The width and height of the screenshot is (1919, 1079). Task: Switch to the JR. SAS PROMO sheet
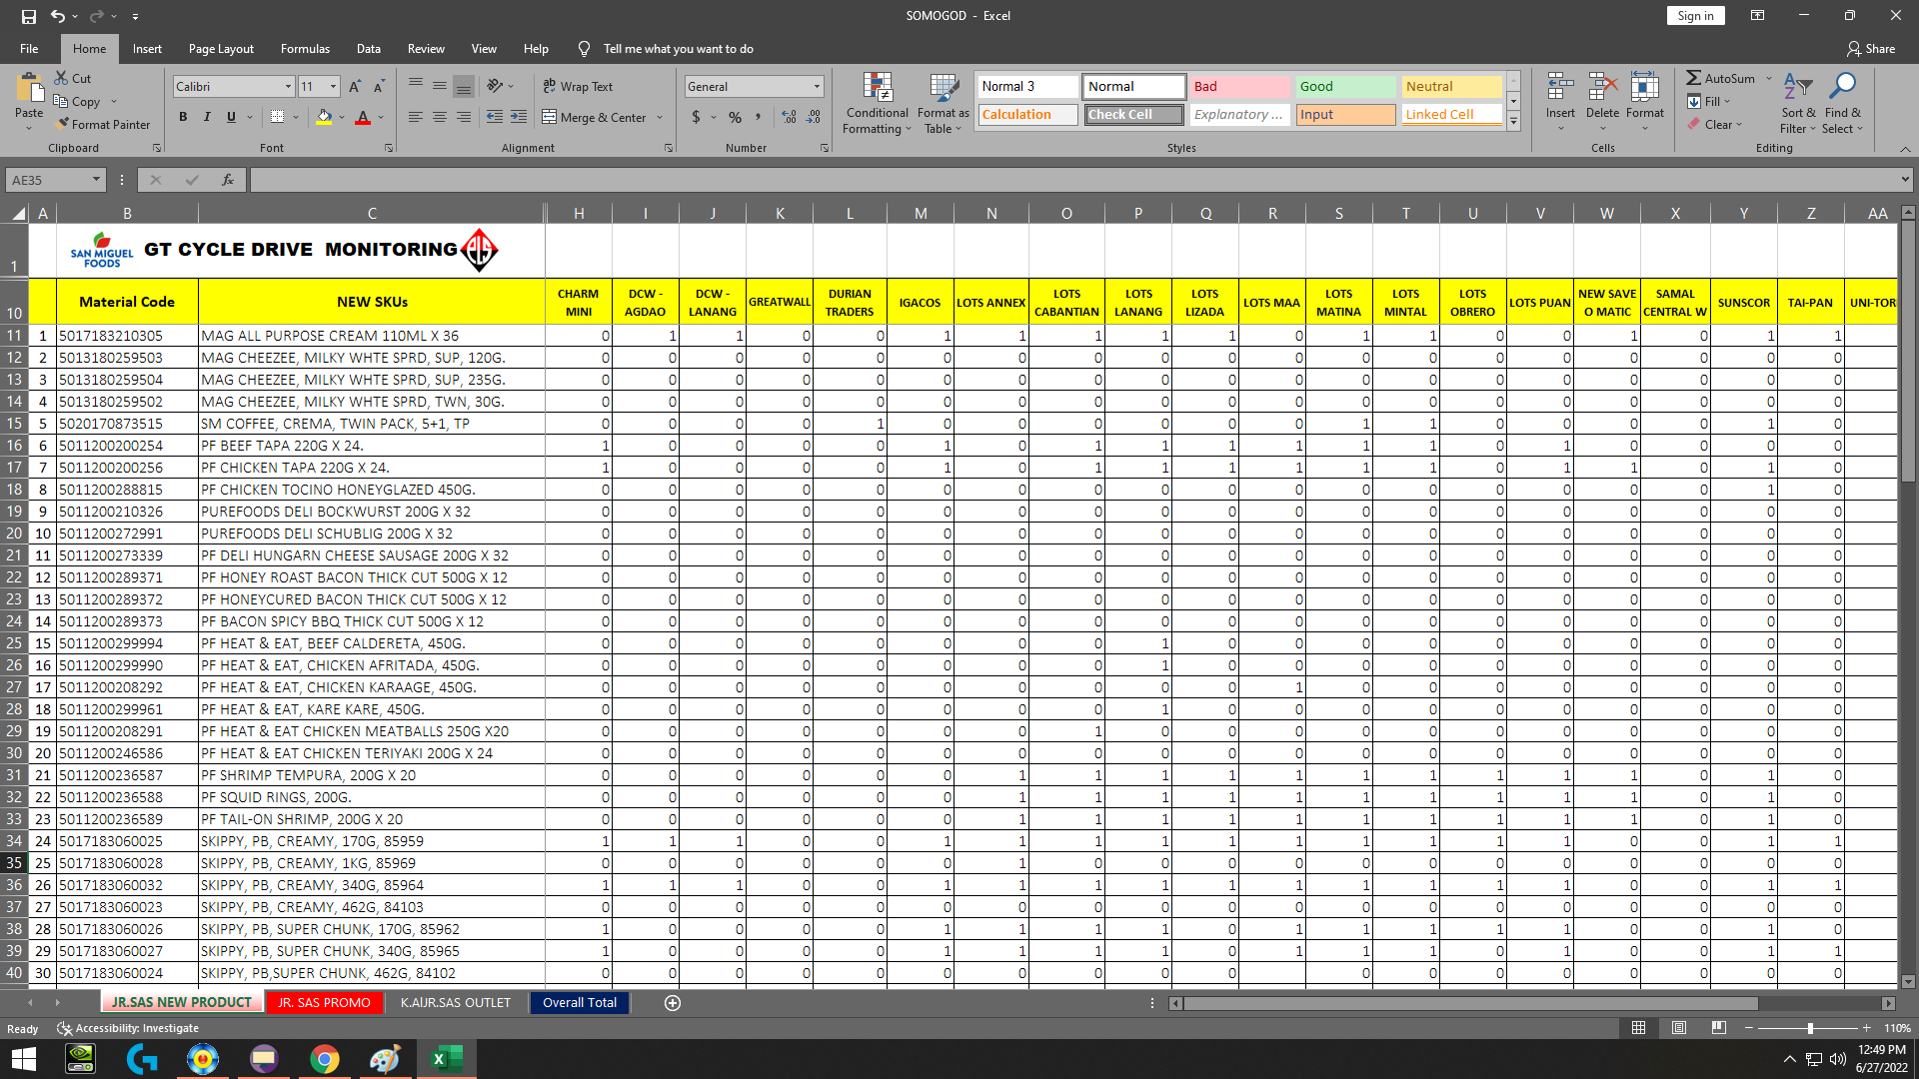pos(324,1003)
